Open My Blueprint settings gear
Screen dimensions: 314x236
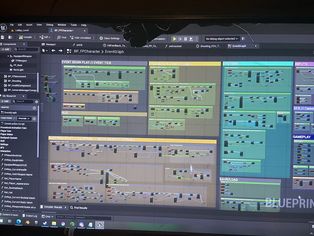37,102
